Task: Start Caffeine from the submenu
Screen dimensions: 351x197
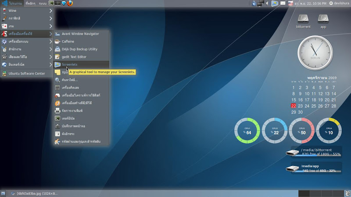Action: click(81, 42)
